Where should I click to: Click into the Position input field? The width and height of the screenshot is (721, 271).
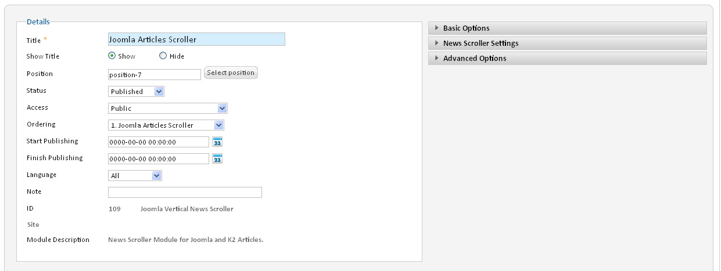155,75
